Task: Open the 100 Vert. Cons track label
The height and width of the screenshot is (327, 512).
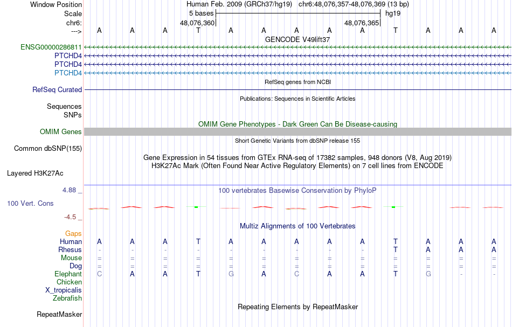Action: pyautogui.click(x=30, y=203)
